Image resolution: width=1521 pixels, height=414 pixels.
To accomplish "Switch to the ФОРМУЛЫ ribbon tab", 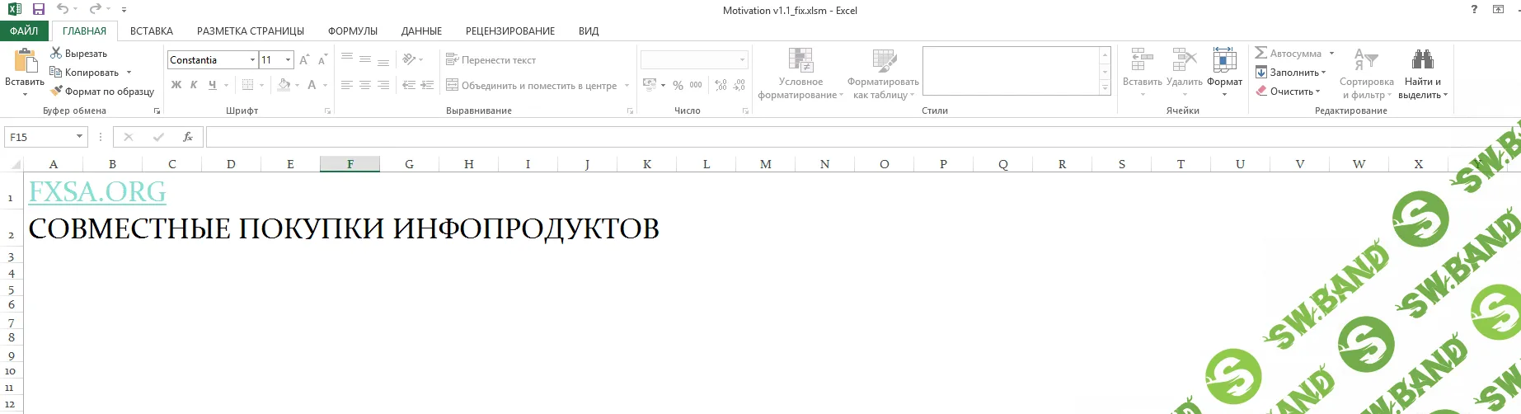I will click(x=352, y=31).
